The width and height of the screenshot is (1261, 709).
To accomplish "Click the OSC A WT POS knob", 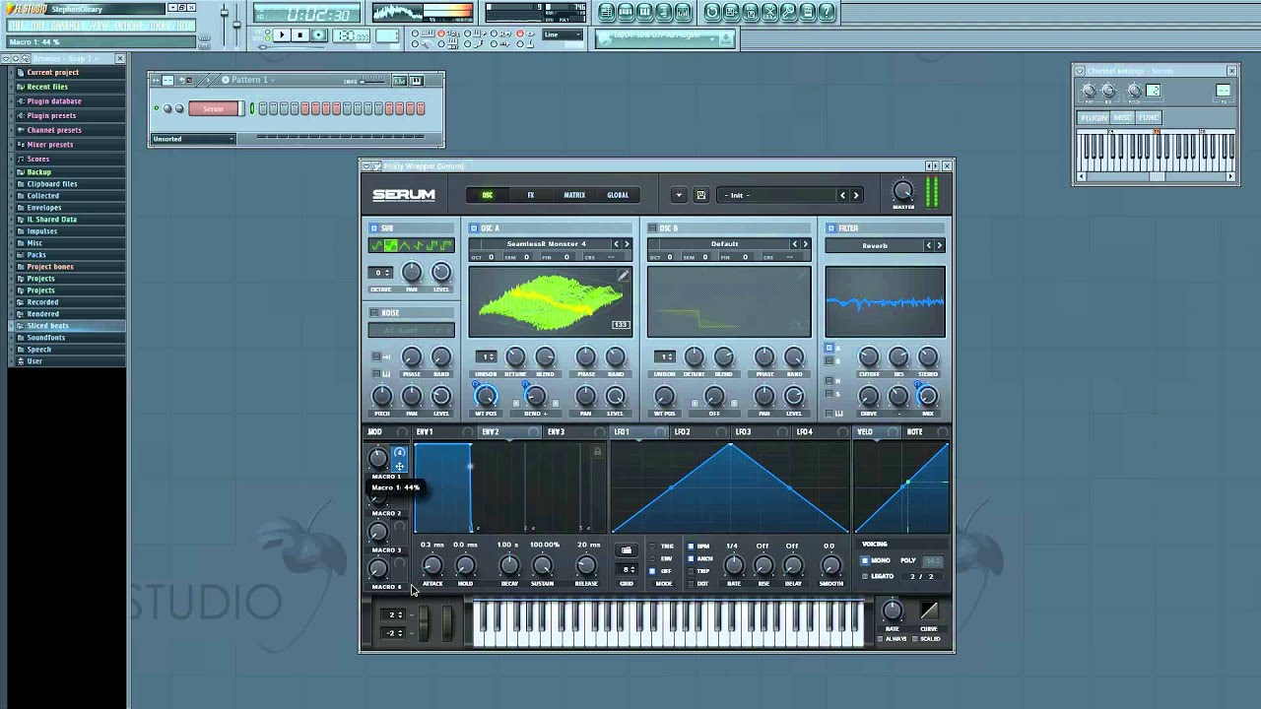I will click(x=486, y=396).
